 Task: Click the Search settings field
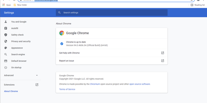(112, 13)
